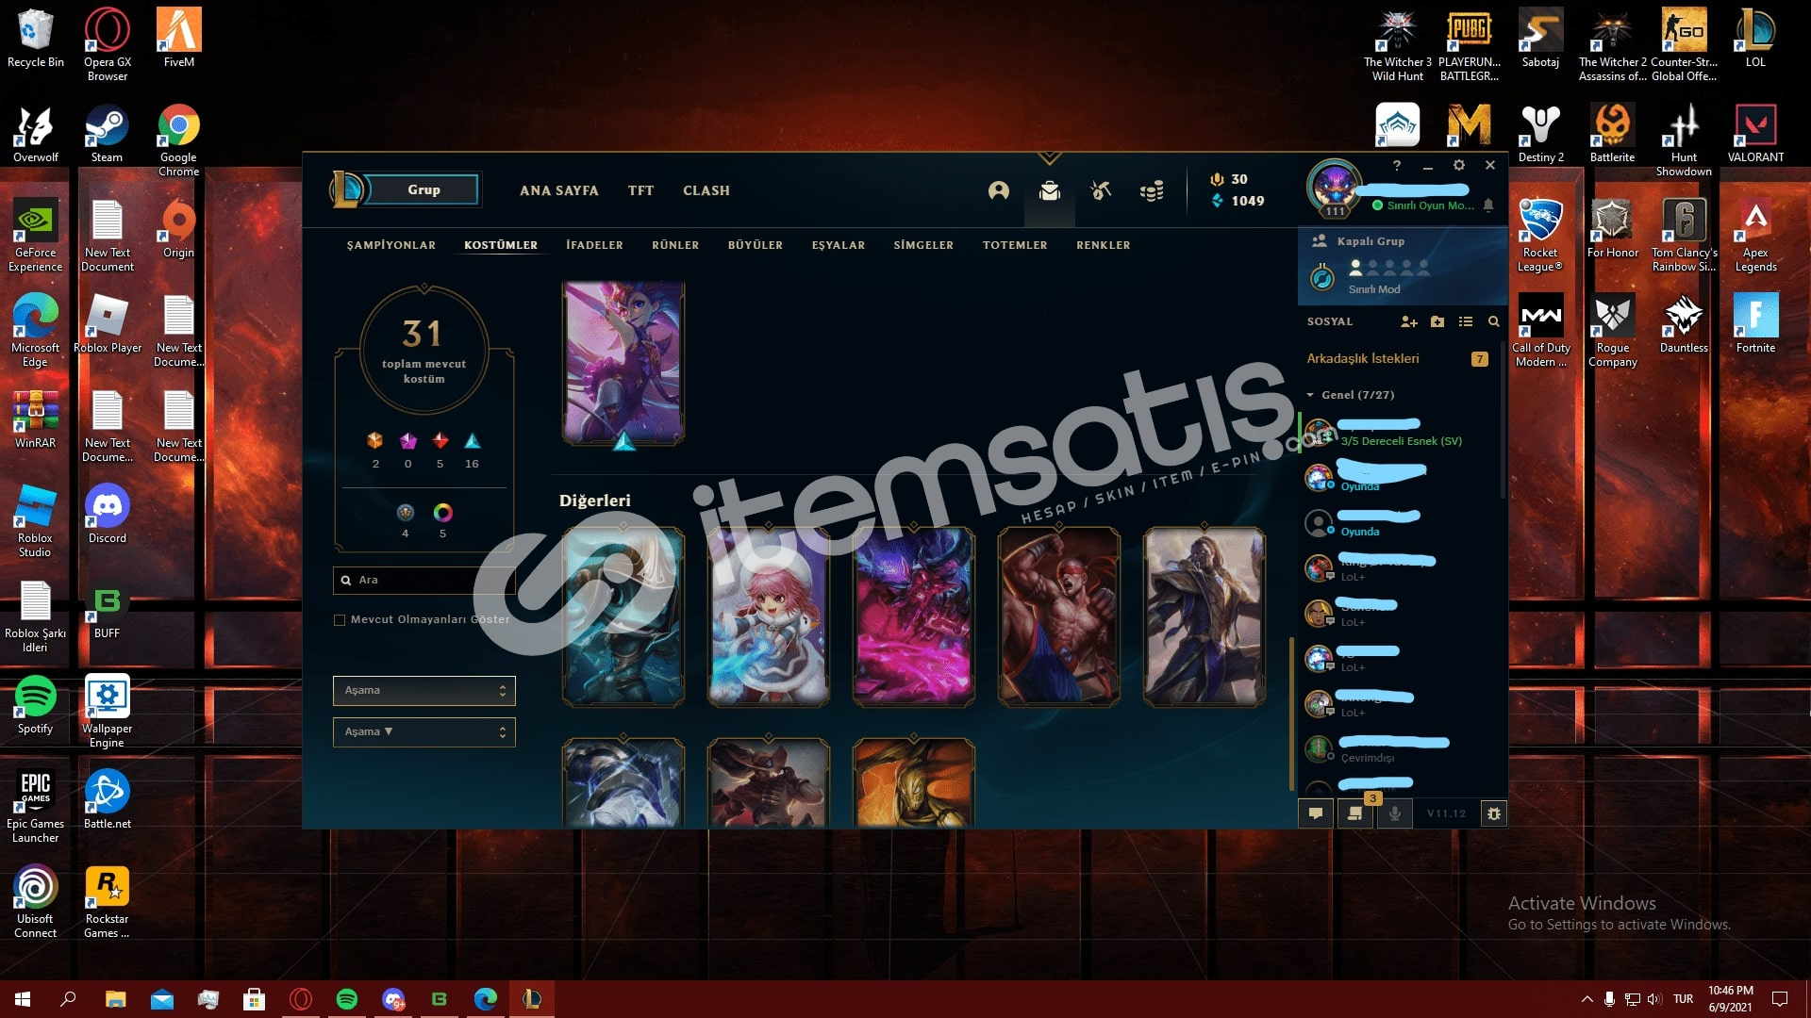
Task: Click Spotify icon in the taskbar
Action: (347, 999)
